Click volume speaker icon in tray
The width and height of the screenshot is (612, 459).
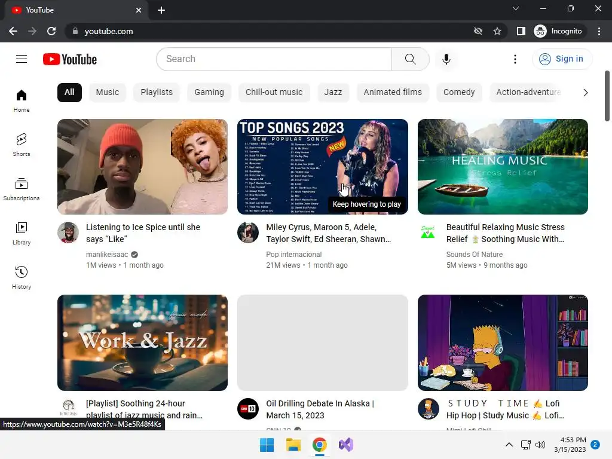coord(540,445)
